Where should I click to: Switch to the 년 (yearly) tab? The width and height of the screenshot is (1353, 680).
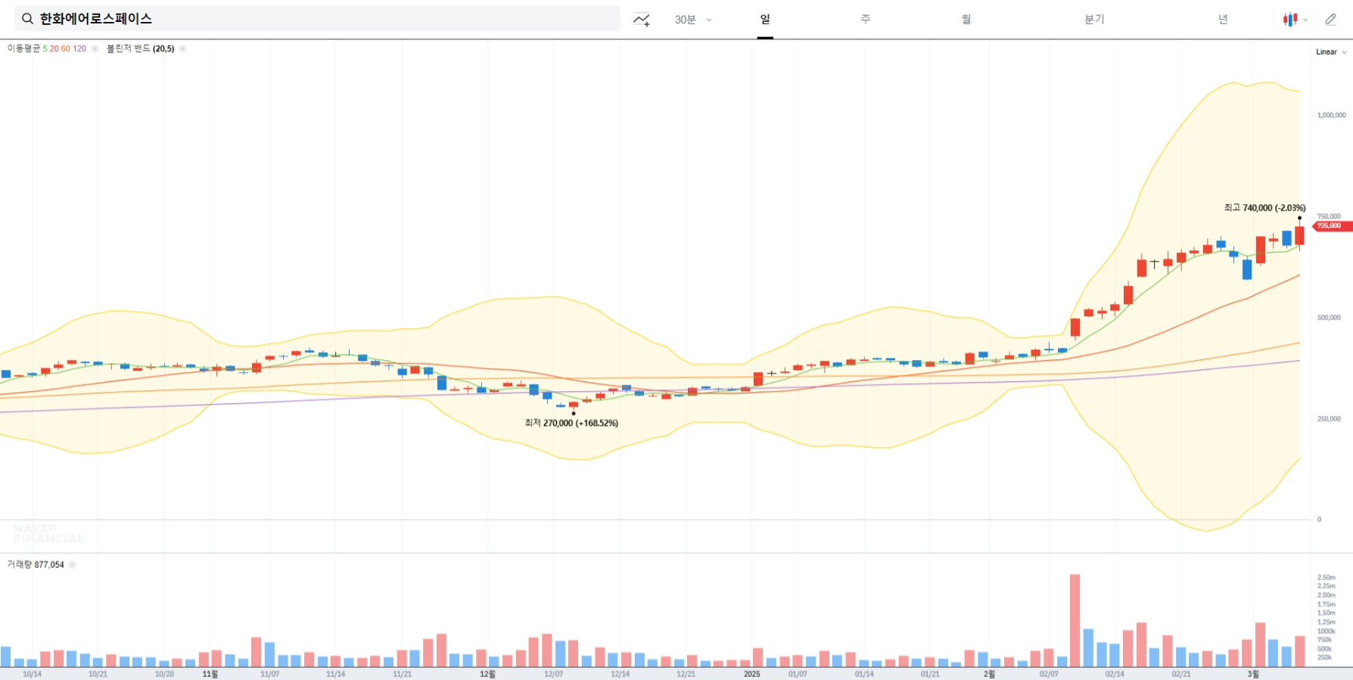point(1223,20)
